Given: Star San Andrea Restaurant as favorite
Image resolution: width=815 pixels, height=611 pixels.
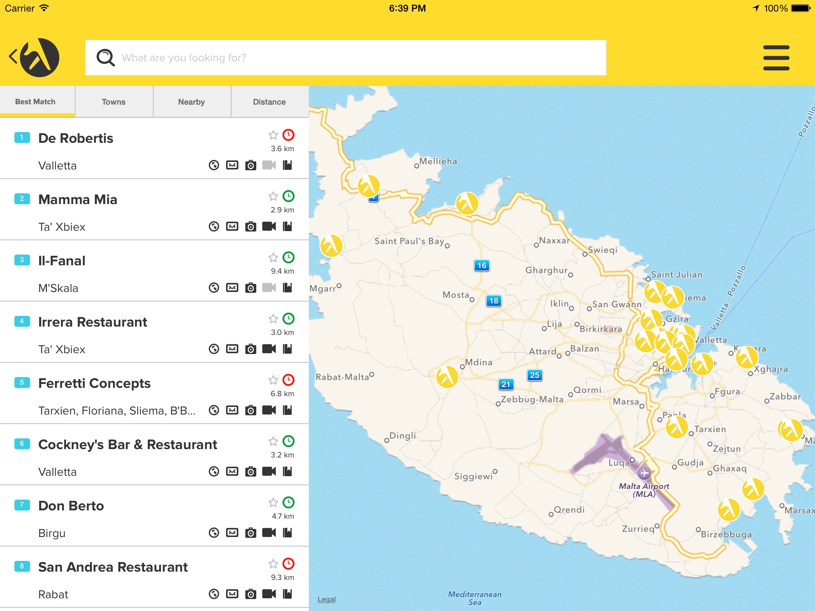Looking at the screenshot, I should pyautogui.click(x=273, y=564).
